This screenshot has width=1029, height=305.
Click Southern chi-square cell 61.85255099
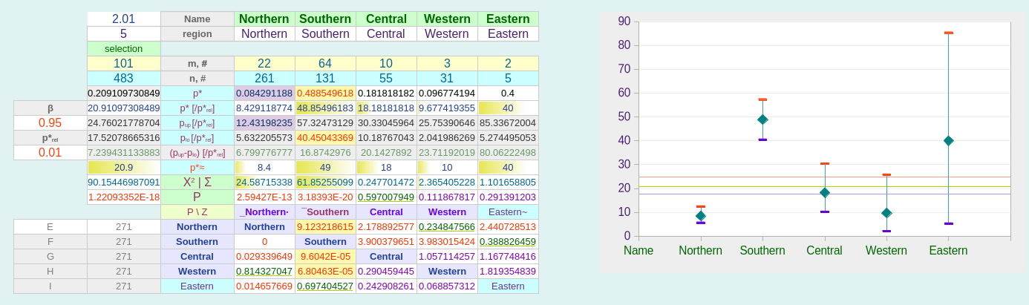pyautogui.click(x=325, y=183)
